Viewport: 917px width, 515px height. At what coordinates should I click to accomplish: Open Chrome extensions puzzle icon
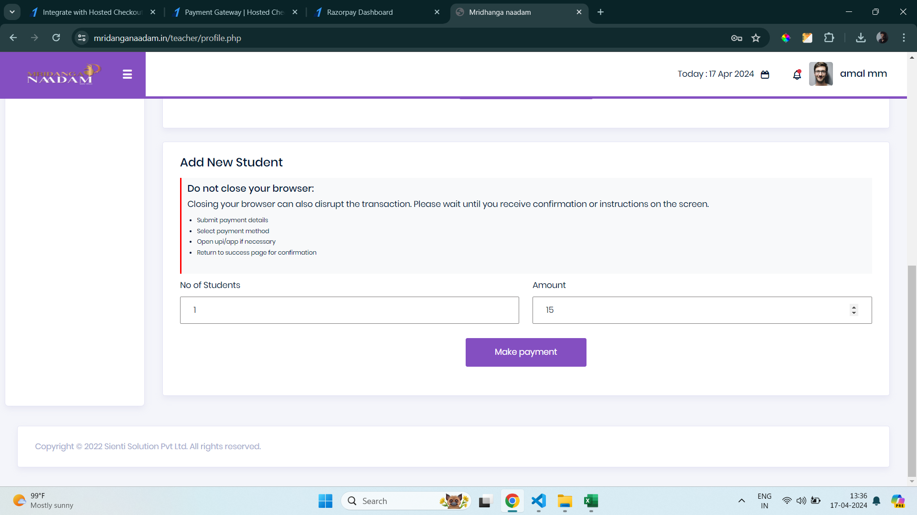click(x=829, y=38)
